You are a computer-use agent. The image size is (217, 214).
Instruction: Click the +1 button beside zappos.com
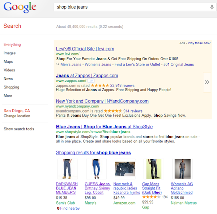(91, 81)
